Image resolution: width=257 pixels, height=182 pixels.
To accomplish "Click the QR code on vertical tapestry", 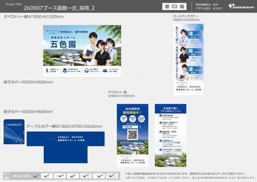I will [133, 135].
